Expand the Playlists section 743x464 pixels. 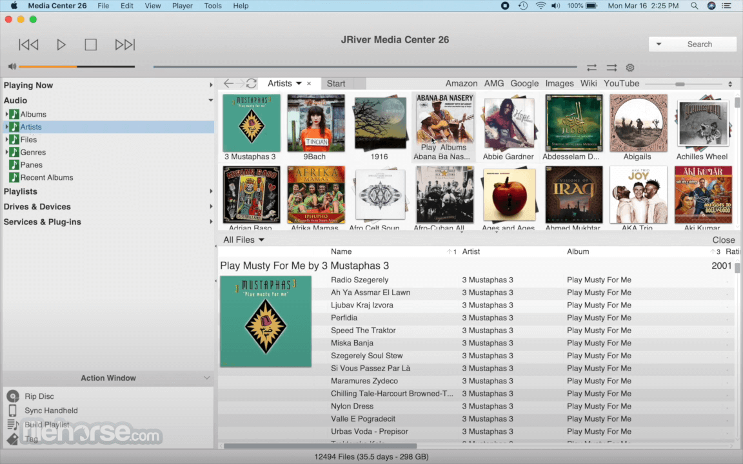211,191
